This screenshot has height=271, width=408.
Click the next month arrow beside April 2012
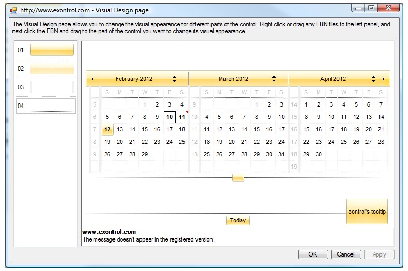click(x=384, y=79)
